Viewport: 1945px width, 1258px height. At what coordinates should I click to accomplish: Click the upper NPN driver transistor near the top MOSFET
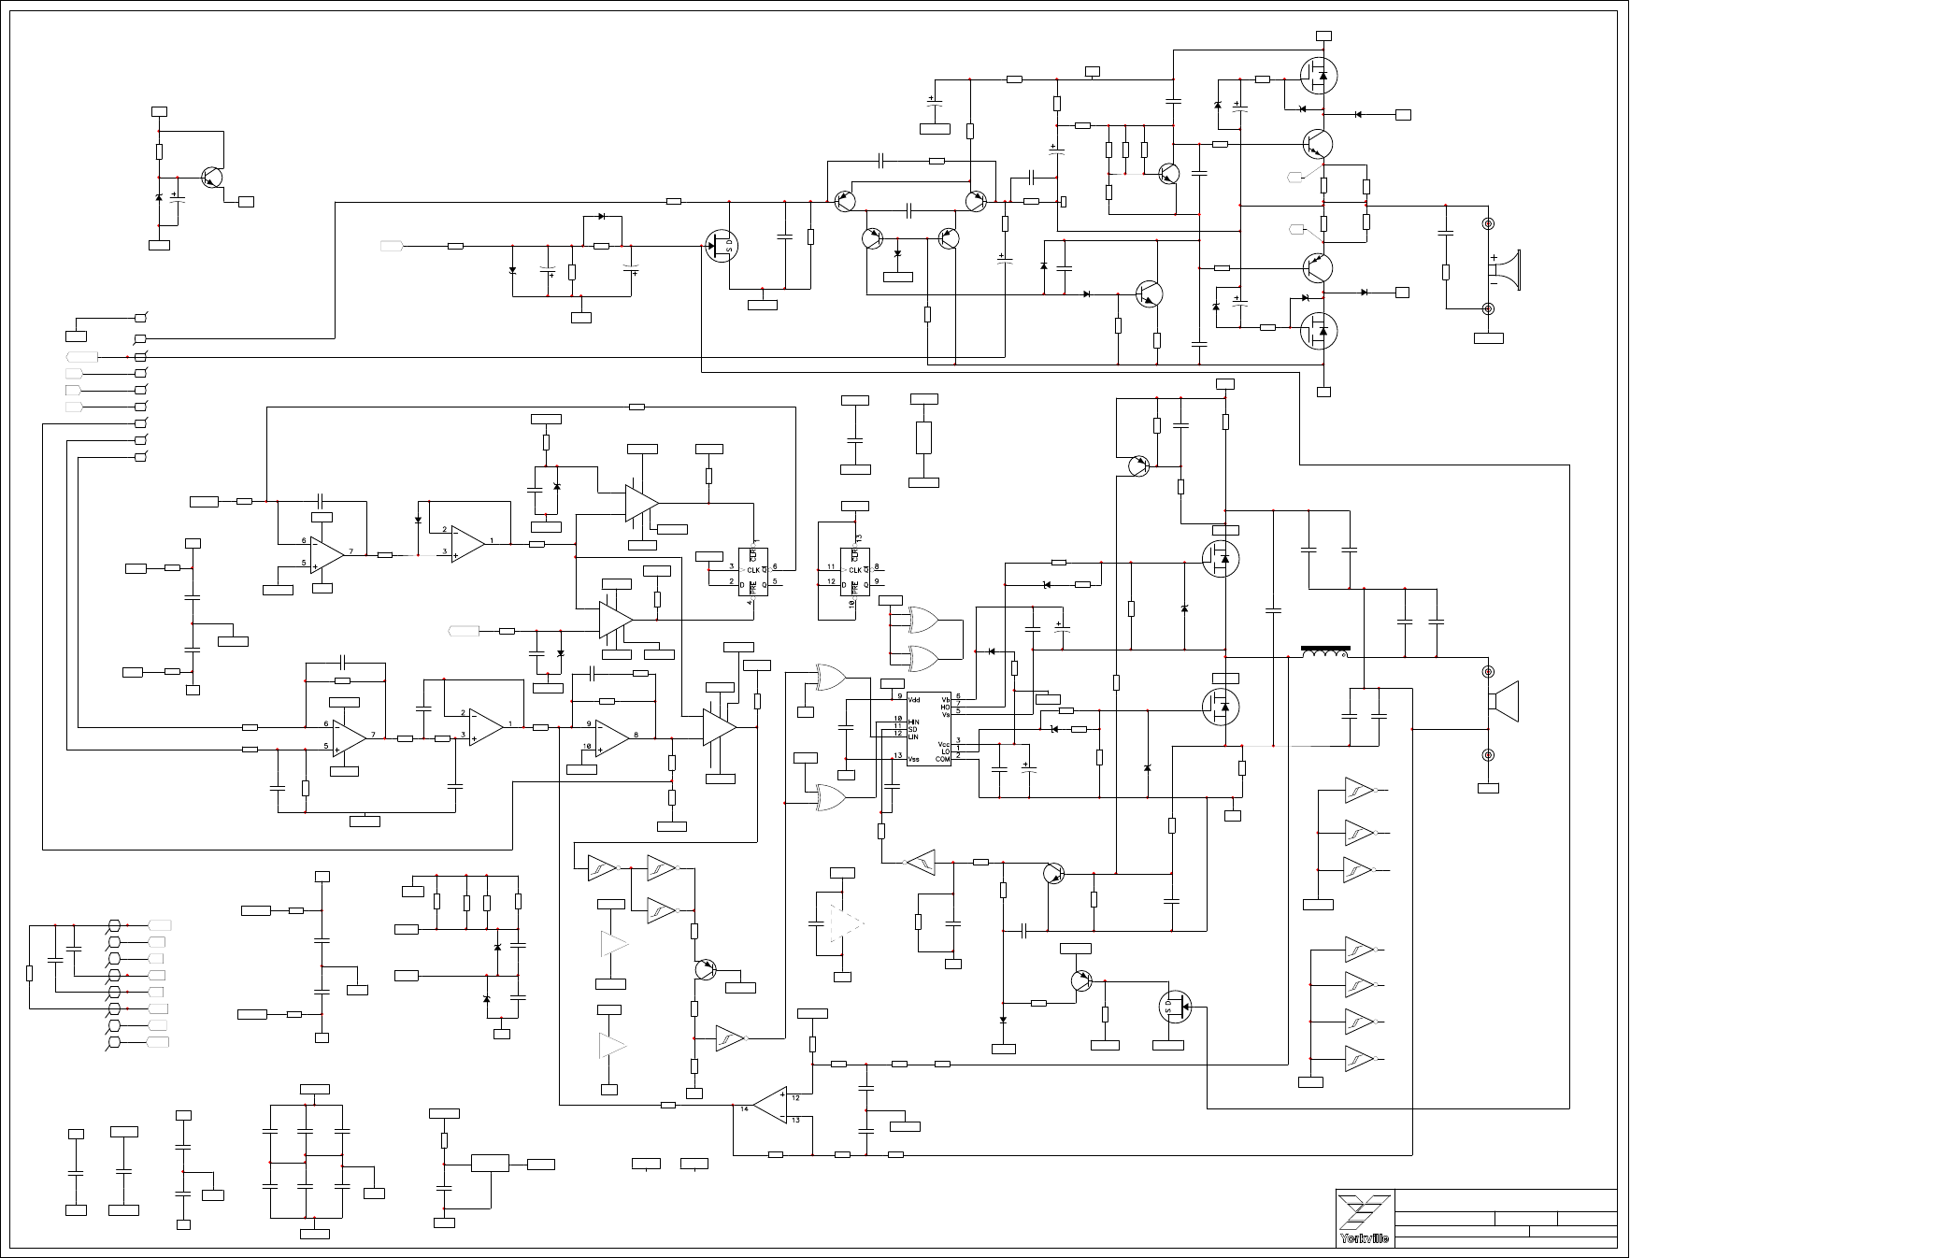point(1318,144)
